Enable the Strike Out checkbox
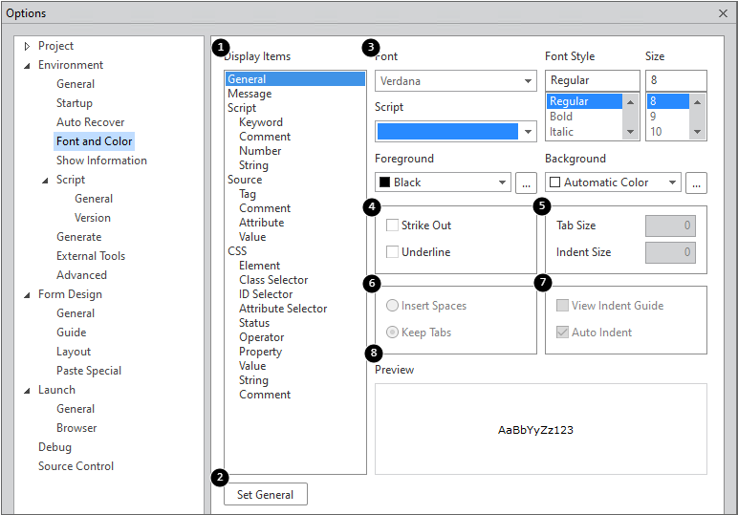This screenshot has height=515, width=738. pos(393,225)
